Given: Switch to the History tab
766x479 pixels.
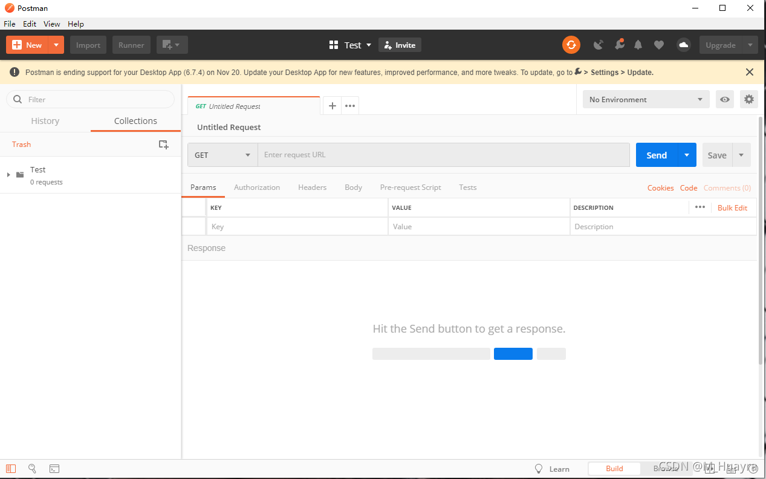Looking at the screenshot, I should [45, 121].
